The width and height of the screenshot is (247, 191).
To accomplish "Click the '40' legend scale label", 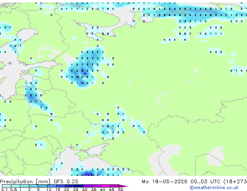I will tap(102, 189).
